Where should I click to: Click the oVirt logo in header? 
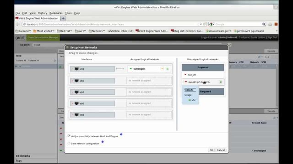20,38
